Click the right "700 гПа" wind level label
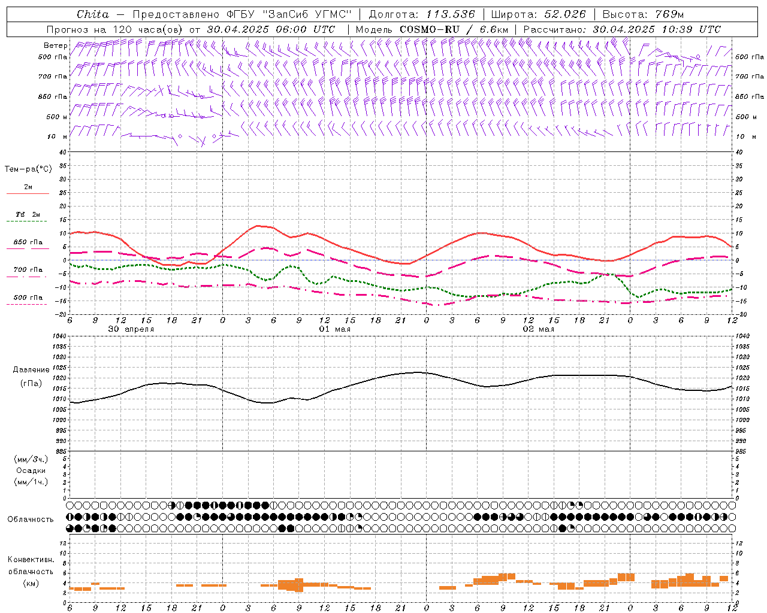 click(750, 77)
